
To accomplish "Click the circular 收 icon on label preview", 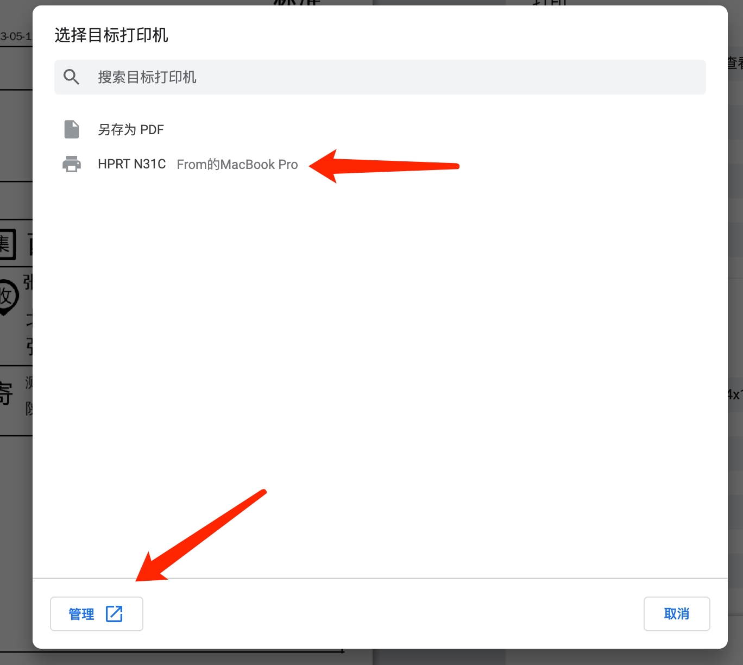I will tap(8, 297).
